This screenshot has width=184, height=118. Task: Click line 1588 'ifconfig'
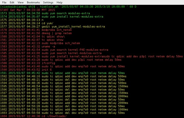pyautogui.click(x=28, y=63)
